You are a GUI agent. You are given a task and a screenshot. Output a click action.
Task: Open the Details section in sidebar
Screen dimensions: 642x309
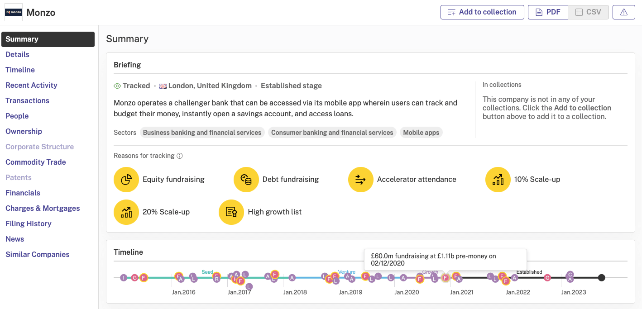pos(17,54)
